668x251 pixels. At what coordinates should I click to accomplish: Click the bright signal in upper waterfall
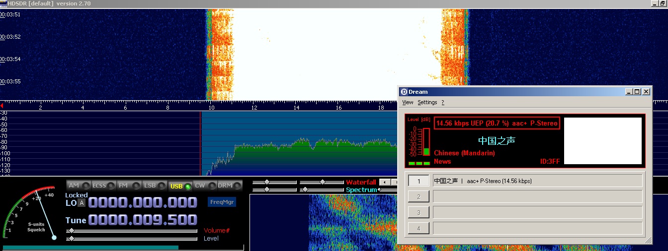tap(337, 55)
